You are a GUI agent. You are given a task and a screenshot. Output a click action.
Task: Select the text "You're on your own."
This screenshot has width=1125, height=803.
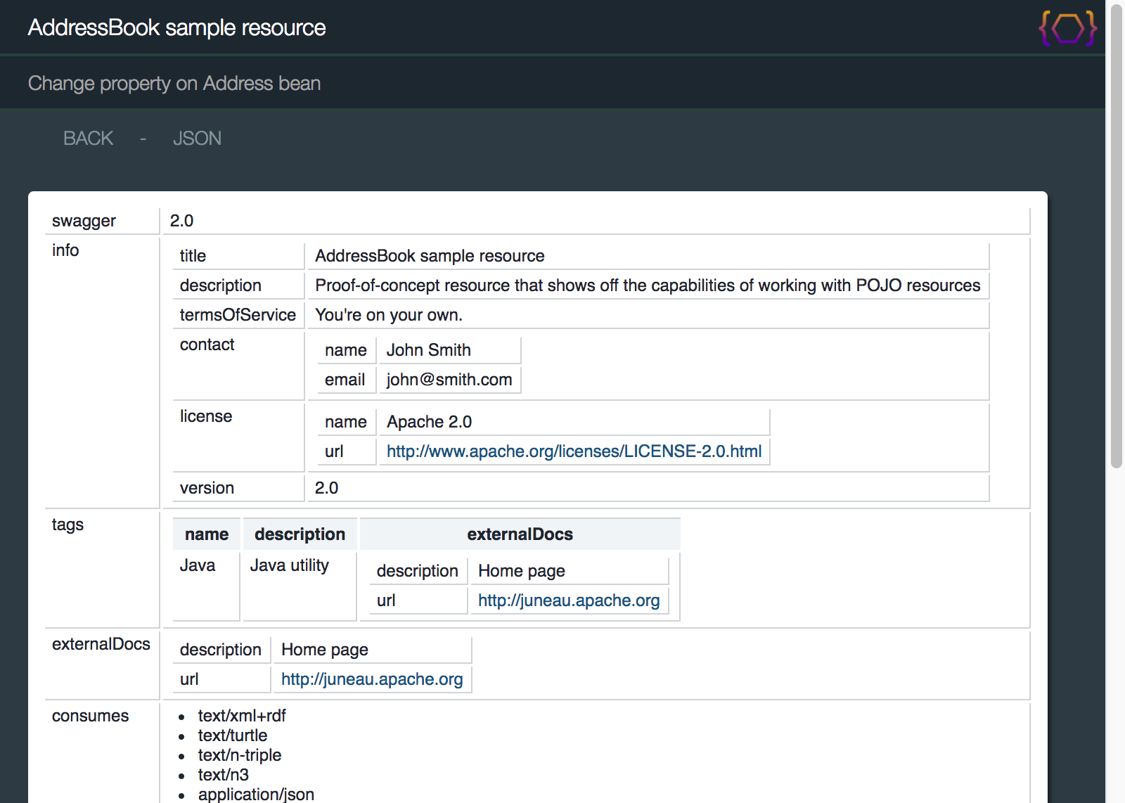pyautogui.click(x=389, y=315)
